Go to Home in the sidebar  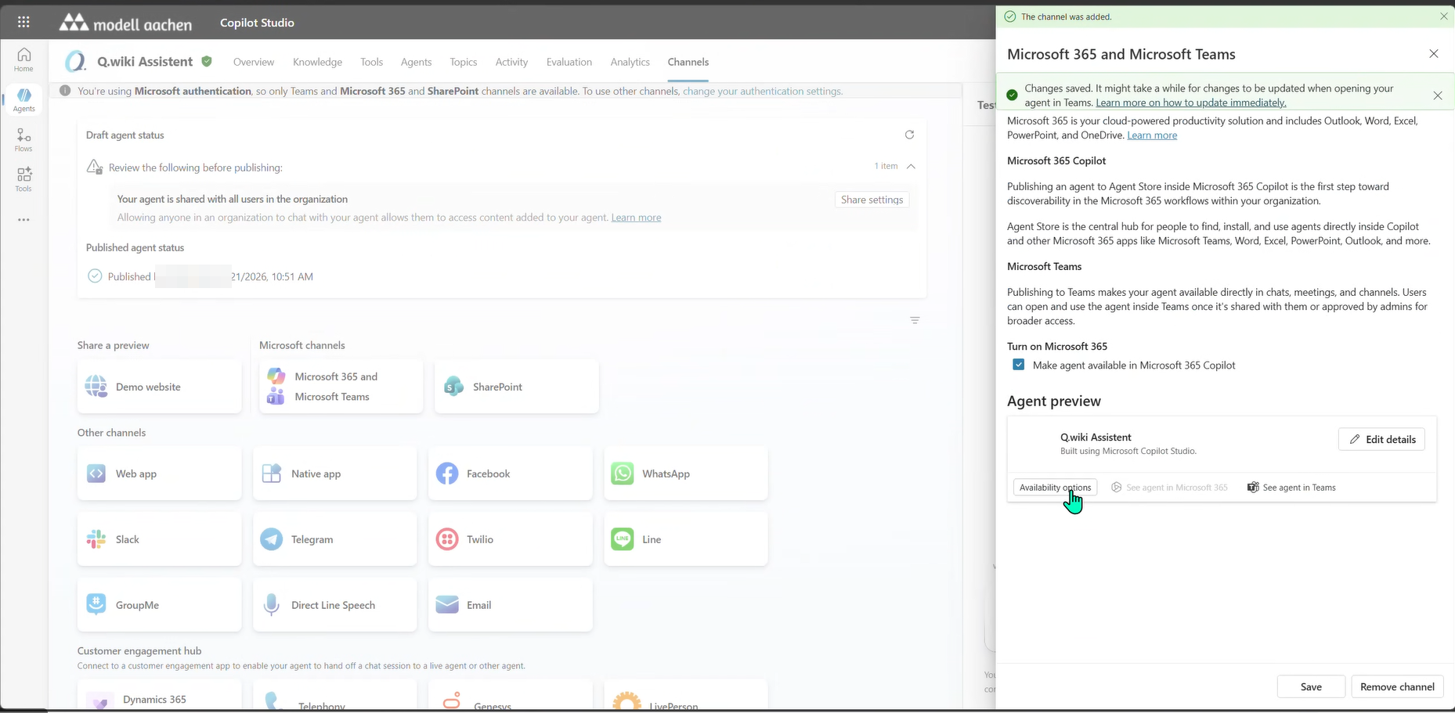click(23, 59)
